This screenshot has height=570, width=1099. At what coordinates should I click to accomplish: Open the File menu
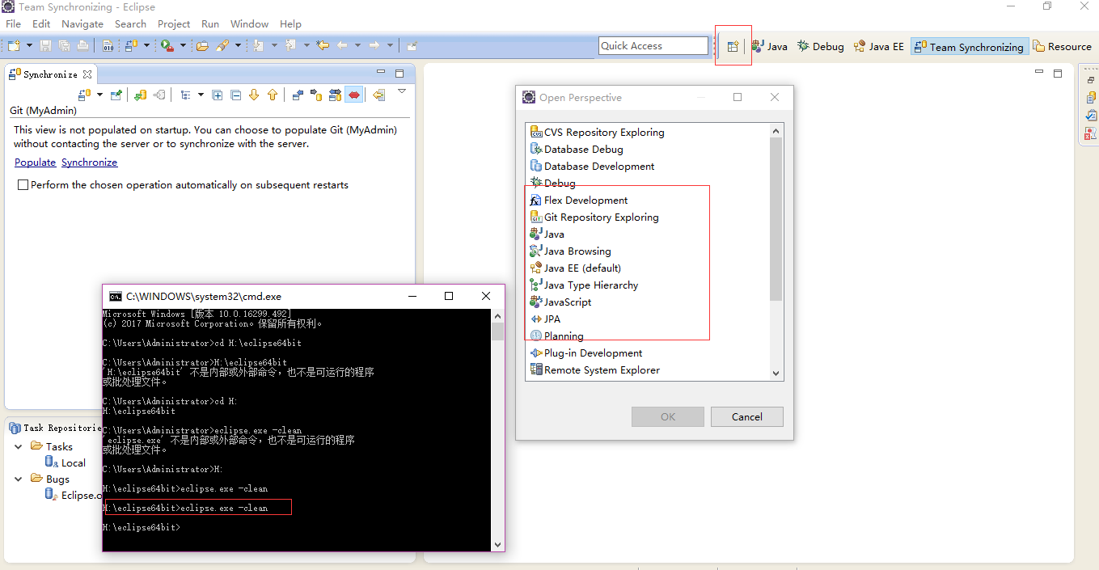tap(14, 24)
